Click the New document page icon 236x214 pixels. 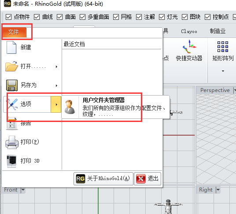tap(11, 47)
